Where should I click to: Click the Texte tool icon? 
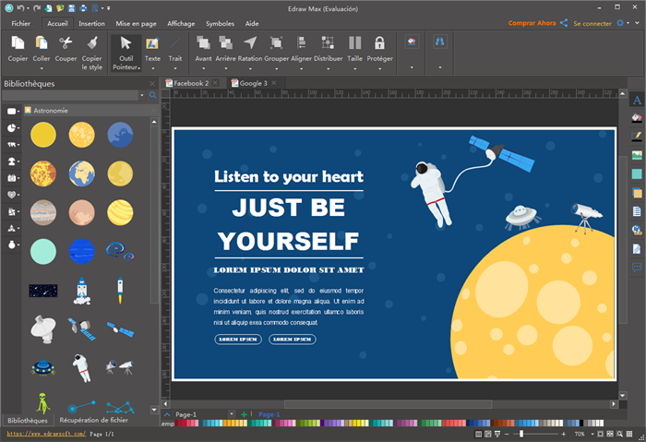point(152,43)
